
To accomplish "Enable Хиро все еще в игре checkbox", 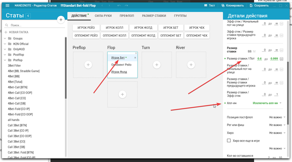I will (x=229, y=141).
